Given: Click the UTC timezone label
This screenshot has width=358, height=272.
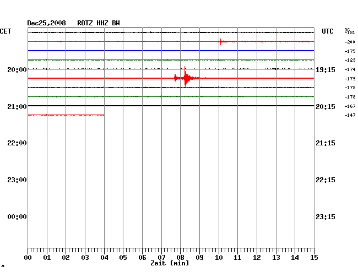Looking at the screenshot, I should pyautogui.click(x=327, y=31).
